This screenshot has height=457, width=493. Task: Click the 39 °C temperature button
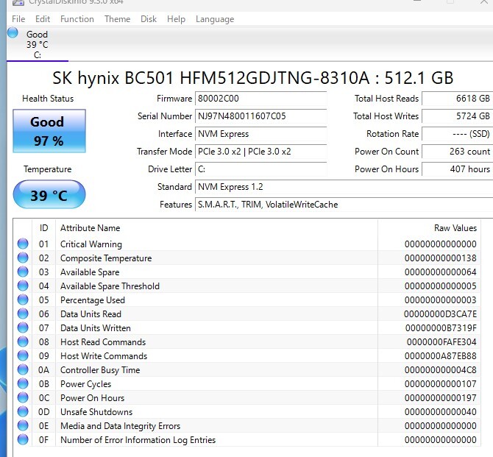click(49, 195)
